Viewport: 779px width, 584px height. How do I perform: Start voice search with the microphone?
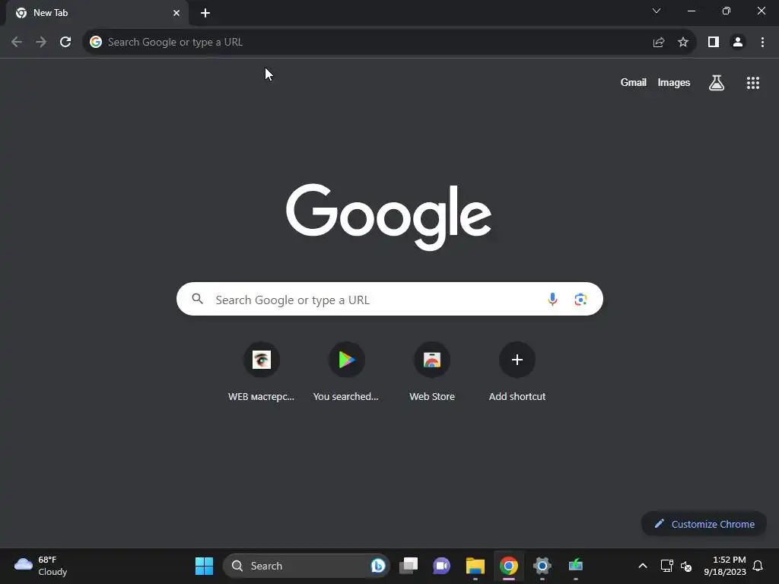(552, 300)
